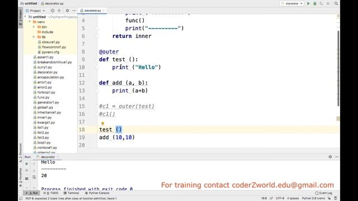Toggle soft-wrap icon in Run panel
This screenshot has width=358, height=201.
pyautogui.click(x=34, y=178)
